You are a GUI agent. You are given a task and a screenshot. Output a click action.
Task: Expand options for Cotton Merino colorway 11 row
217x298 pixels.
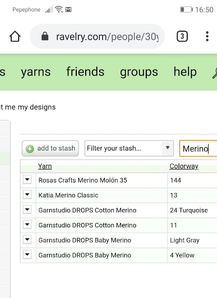(x=27, y=224)
